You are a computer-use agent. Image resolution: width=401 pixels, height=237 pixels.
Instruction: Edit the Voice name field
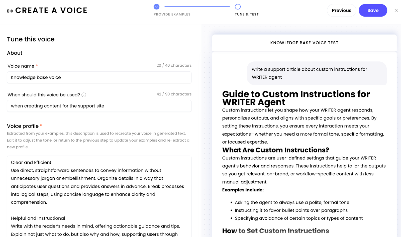(x=99, y=77)
